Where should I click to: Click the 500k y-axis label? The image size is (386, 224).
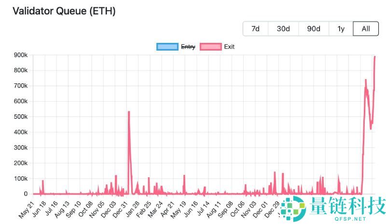point(21,117)
